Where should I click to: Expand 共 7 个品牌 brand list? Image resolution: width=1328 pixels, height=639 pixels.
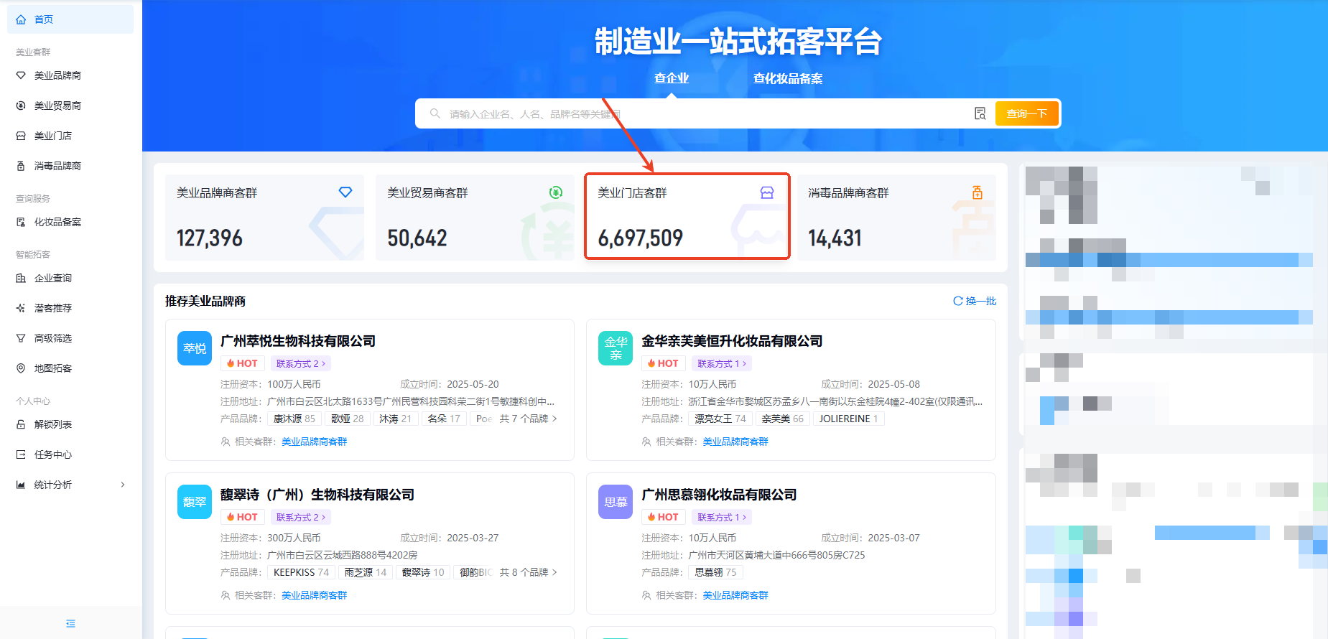point(528,419)
